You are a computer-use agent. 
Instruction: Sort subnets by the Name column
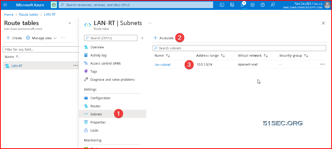(162, 56)
